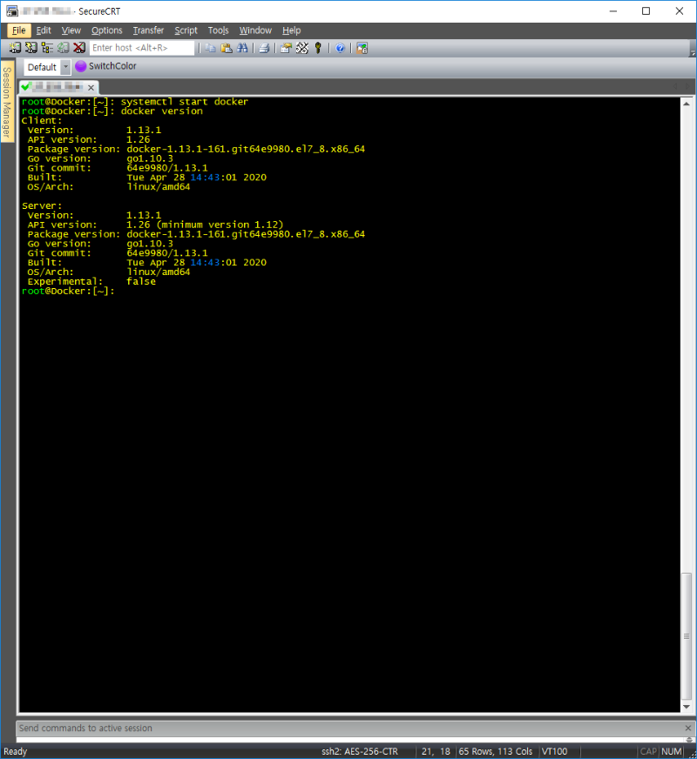Screen dimensions: 697x759
Task: Open the Transfer menu
Action: pyautogui.click(x=148, y=30)
